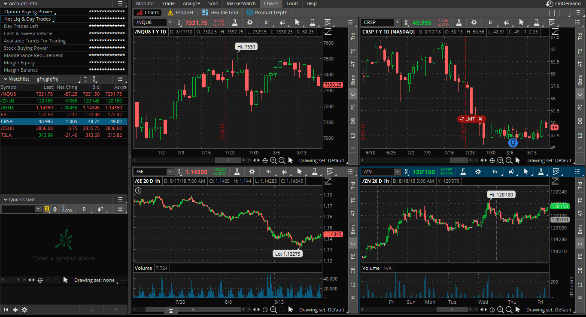Image resolution: width=586 pixels, height=317 pixels.
Task: Open watchlist column settings gear icon
Action: pos(125,87)
